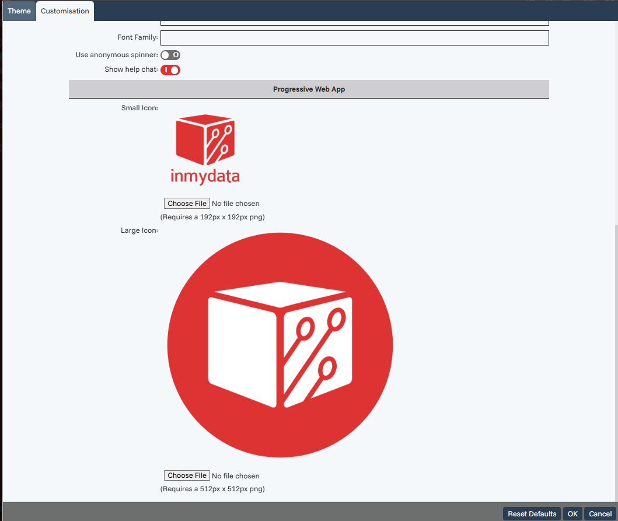Screen dimensions: 618x521
Task: Click the 'Use anonymous spinner:' label
Action: tap(117, 55)
